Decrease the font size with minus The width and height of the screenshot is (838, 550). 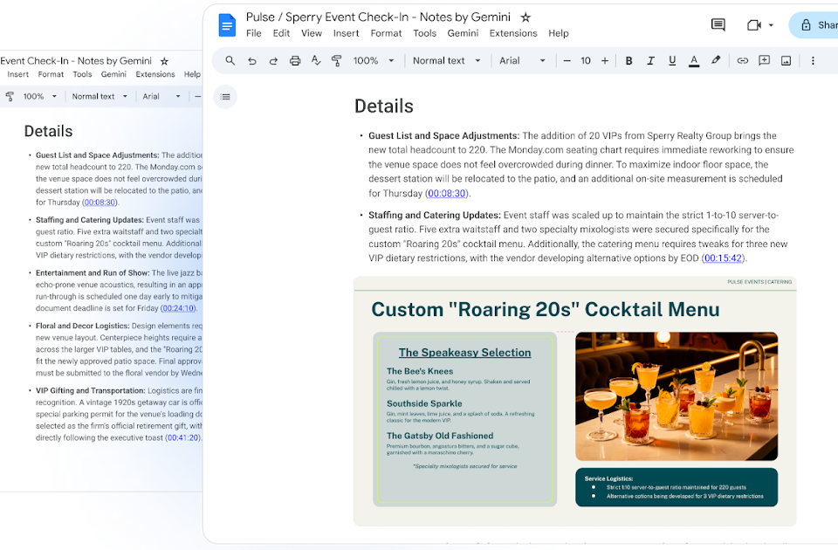pos(567,61)
